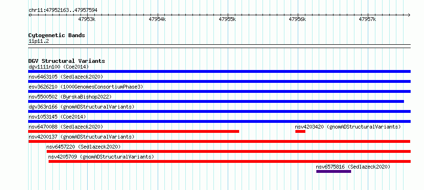Image resolution: width=424 pixels, height=190 pixels.
Task: Select the 11p11.2 band label
Action: (39, 41)
